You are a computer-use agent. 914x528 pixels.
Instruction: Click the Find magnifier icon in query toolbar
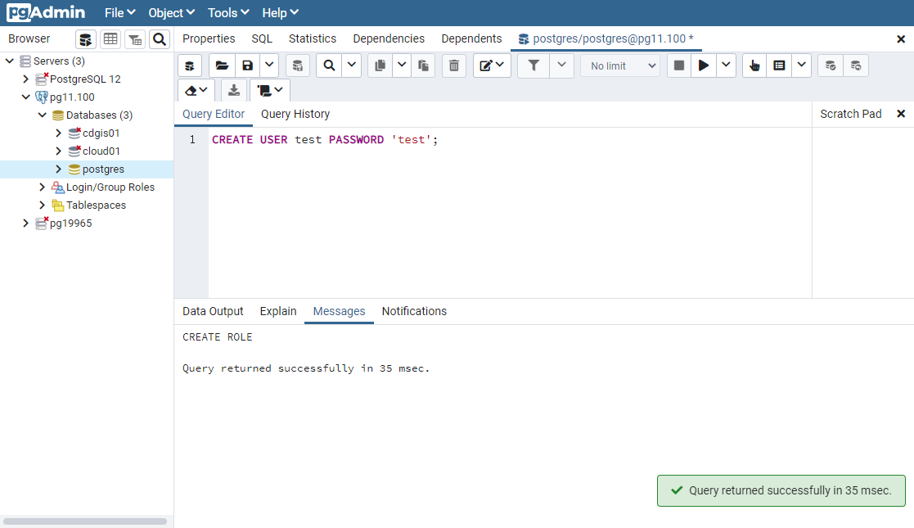pos(329,65)
